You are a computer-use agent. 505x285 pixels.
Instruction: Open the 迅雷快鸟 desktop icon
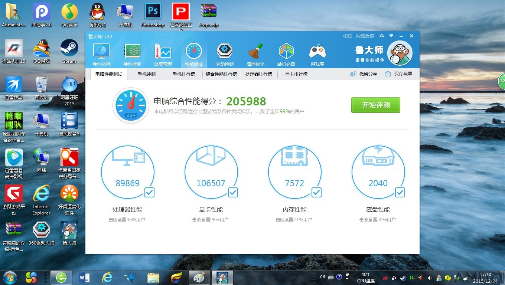(x=14, y=88)
